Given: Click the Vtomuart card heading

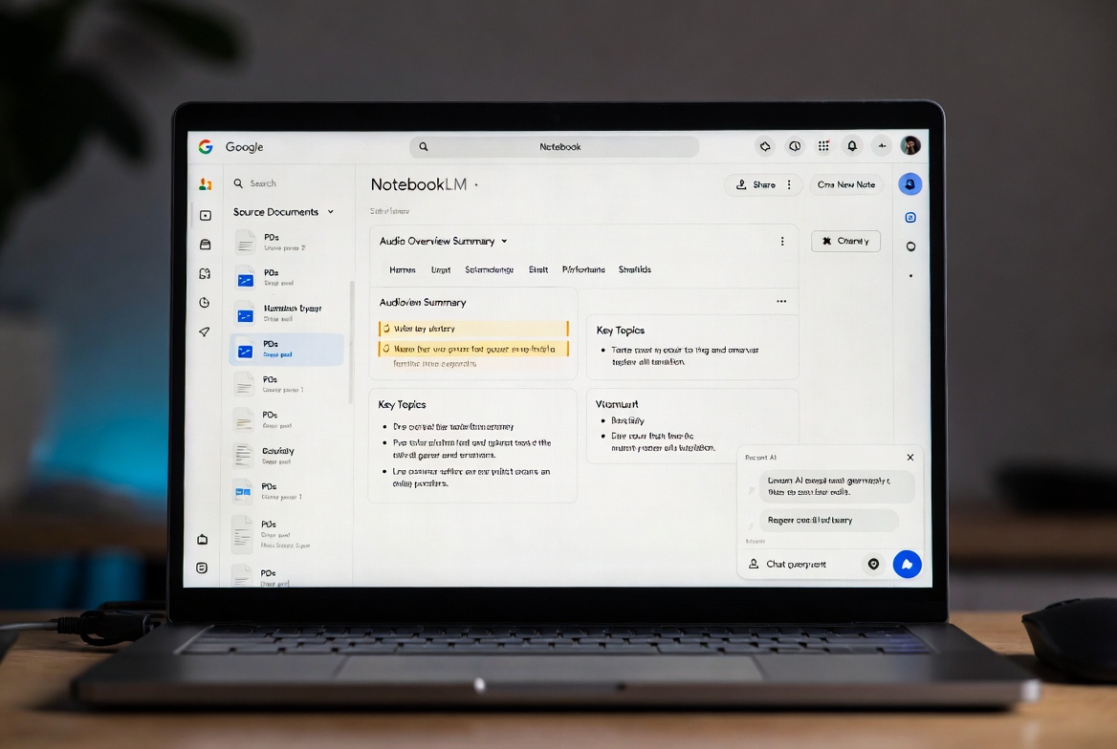Looking at the screenshot, I should (617, 404).
